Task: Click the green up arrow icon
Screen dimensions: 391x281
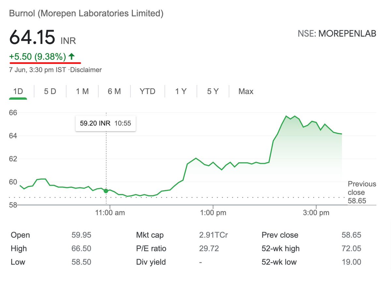Action: pos(72,57)
